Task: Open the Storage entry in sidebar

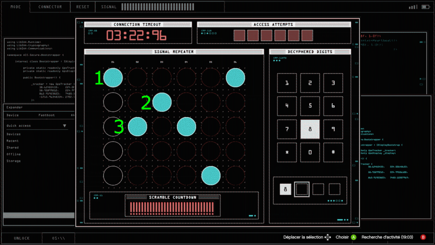Action: [x=14, y=161]
